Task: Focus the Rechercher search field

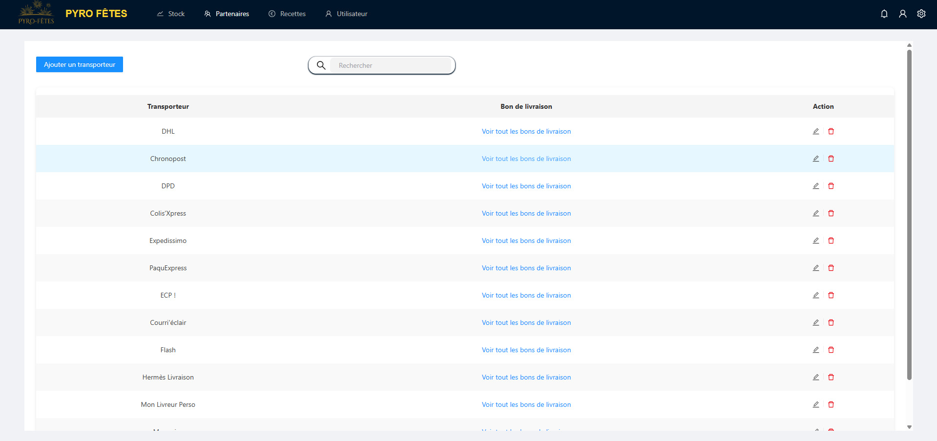Action: tap(391, 65)
